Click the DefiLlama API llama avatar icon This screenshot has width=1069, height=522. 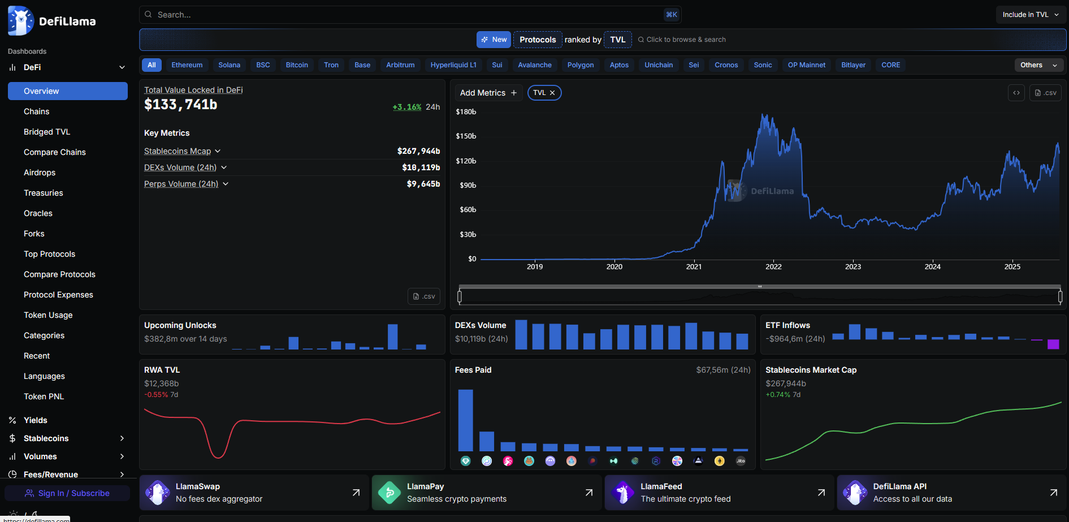pos(855,493)
